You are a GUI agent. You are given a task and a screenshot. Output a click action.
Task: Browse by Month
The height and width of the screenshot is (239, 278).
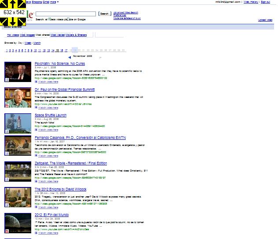(x=37, y=43)
